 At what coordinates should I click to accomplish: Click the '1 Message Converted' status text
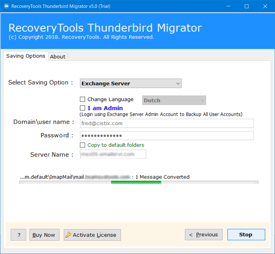click(162, 177)
